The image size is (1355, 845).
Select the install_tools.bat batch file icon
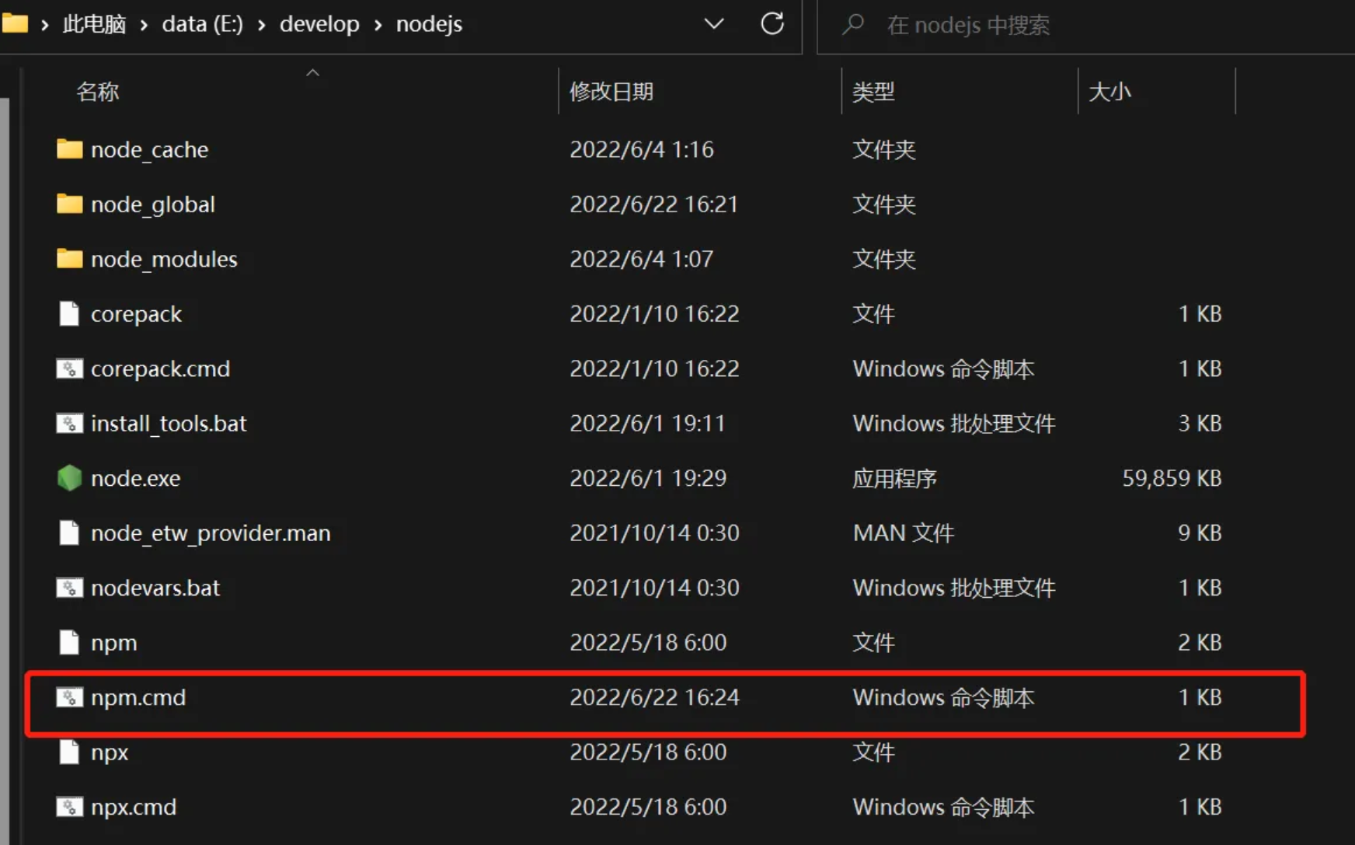coord(69,424)
